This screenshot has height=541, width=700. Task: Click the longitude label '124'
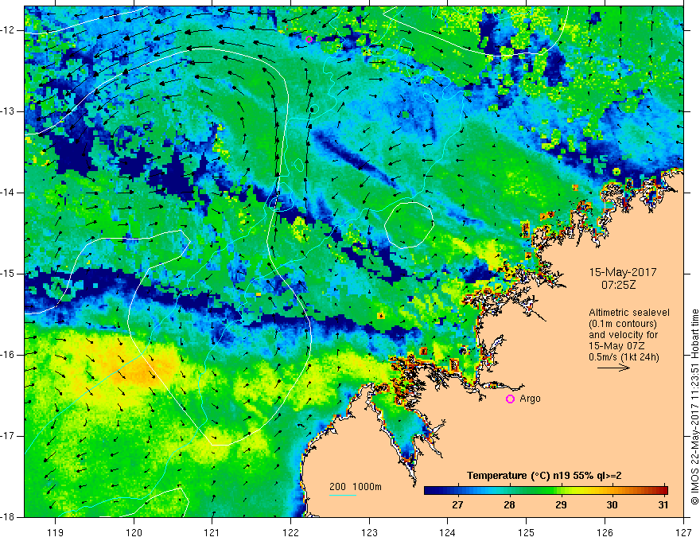[x=448, y=532]
